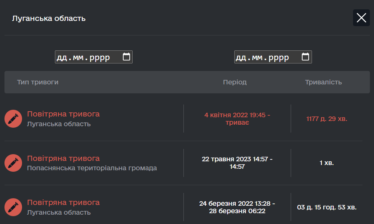This screenshot has width=374, height=224.
Task: Select Повітряна тривога title for 24 березня alert
Action: tap(63, 202)
